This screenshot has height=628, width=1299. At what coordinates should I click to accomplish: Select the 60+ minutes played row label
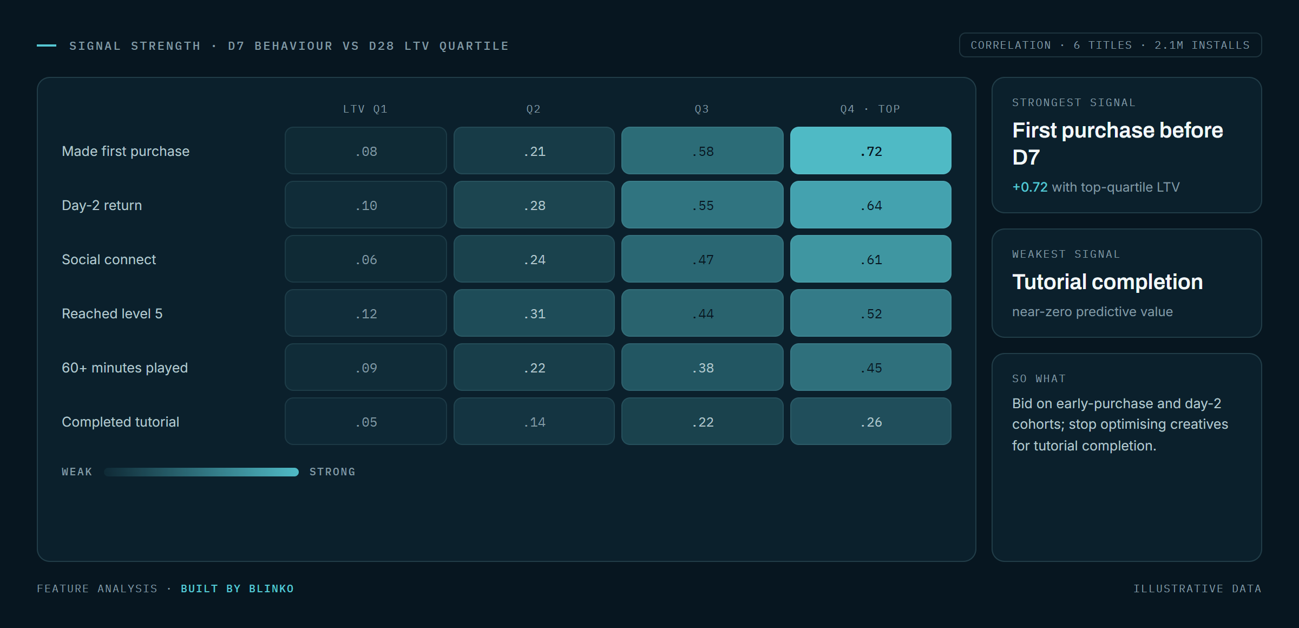point(124,368)
